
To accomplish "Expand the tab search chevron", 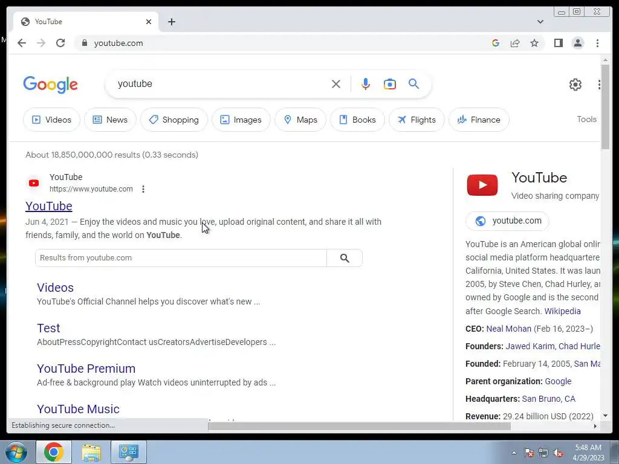I will [x=540, y=22].
